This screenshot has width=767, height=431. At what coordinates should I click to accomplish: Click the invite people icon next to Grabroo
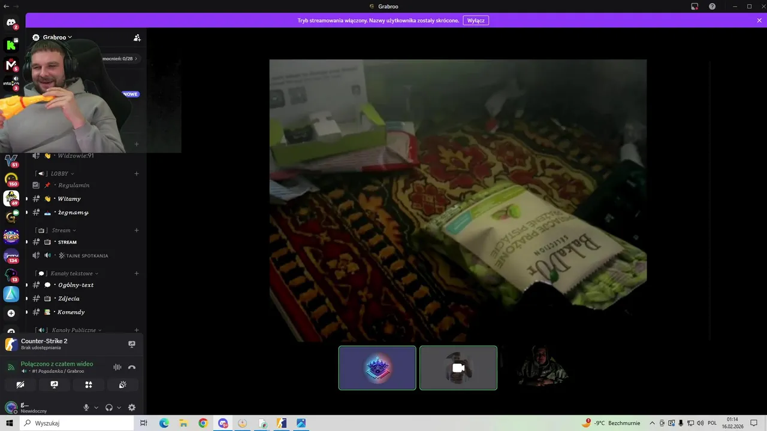pyautogui.click(x=137, y=37)
